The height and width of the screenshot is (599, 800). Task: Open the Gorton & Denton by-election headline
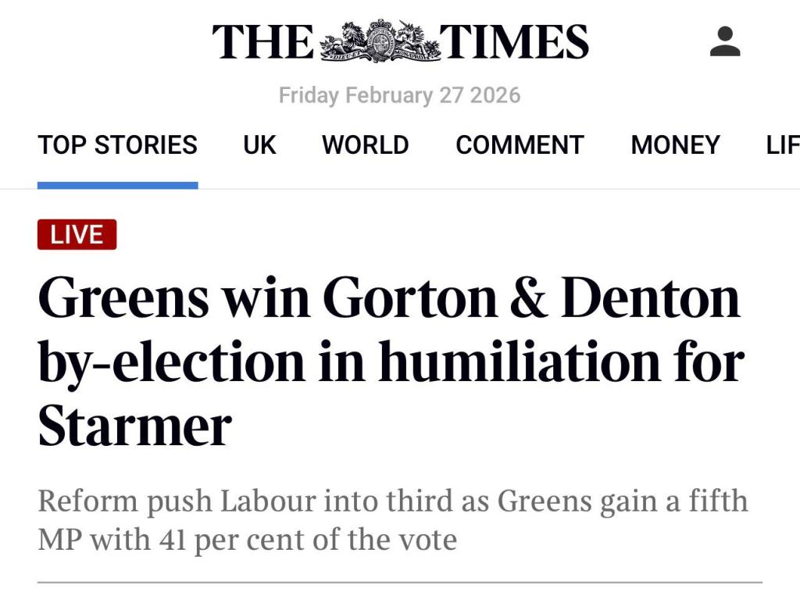coord(391,359)
